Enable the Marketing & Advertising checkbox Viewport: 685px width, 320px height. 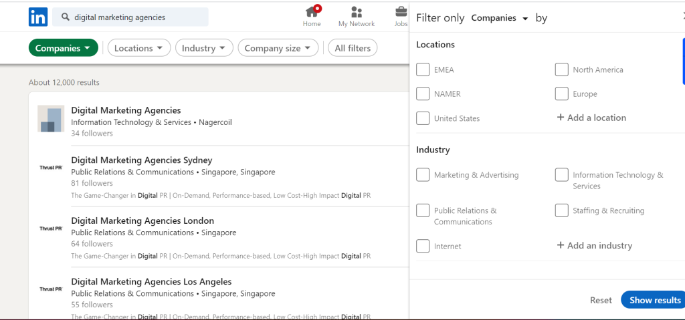pos(423,174)
